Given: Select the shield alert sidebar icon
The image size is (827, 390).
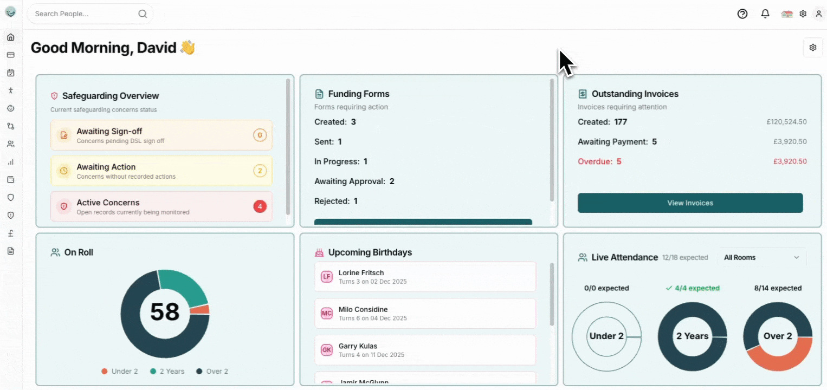Looking at the screenshot, I should point(10,215).
